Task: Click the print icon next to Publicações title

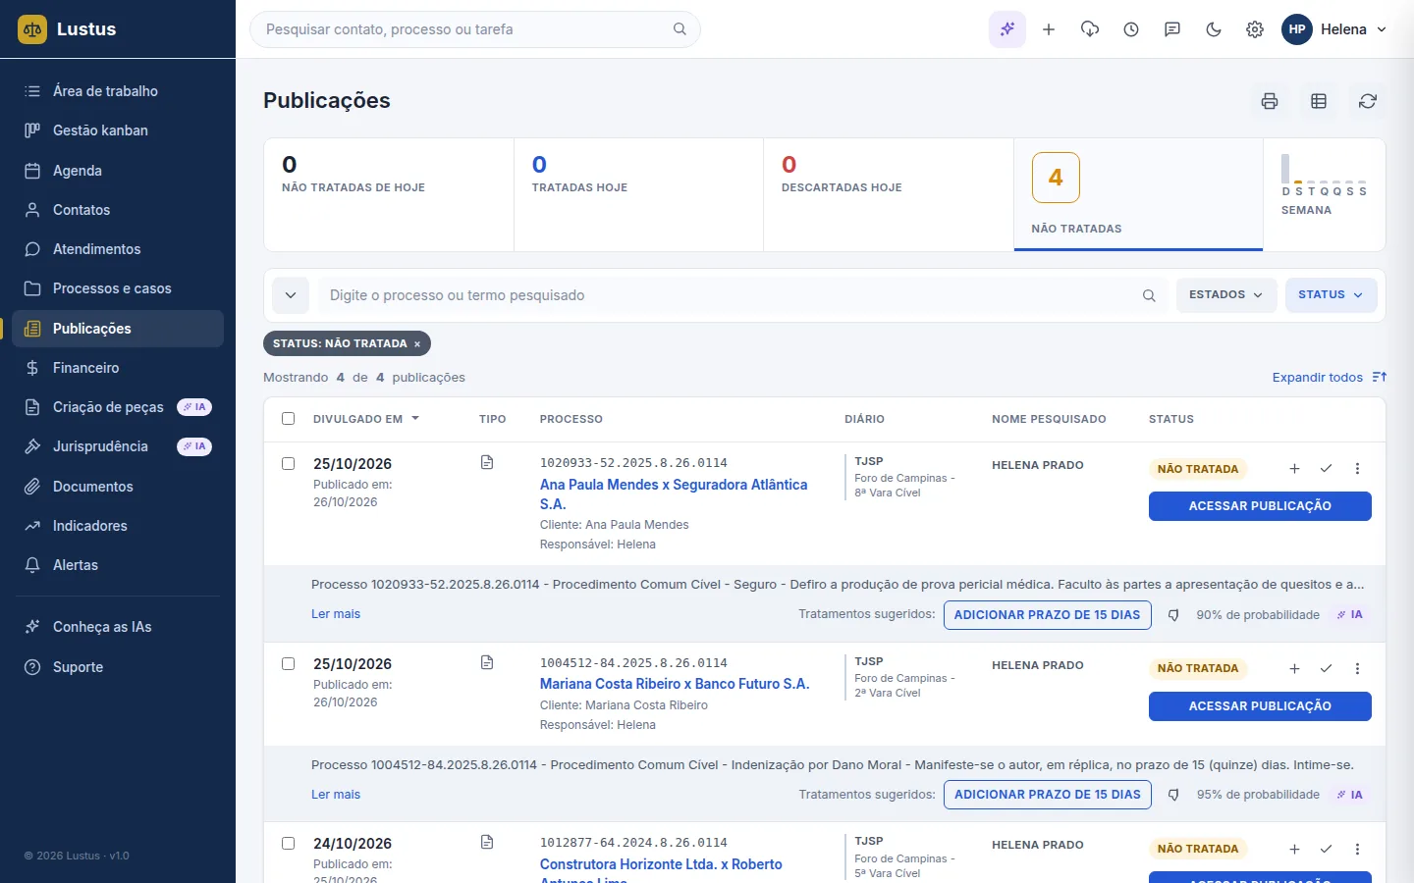Action: coord(1270,101)
